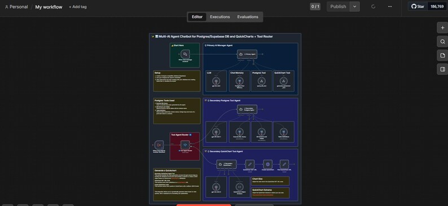Click the QuickChart Schema sticky note
This screenshot has width=448, height=206.
(x=270, y=193)
